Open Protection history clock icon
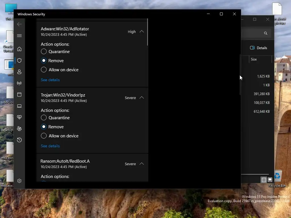Image resolution: width=291 pixels, height=218 pixels. [19, 140]
